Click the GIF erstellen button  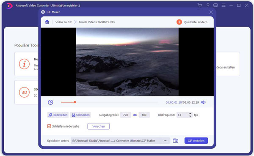pyautogui.click(x=196, y=141)
